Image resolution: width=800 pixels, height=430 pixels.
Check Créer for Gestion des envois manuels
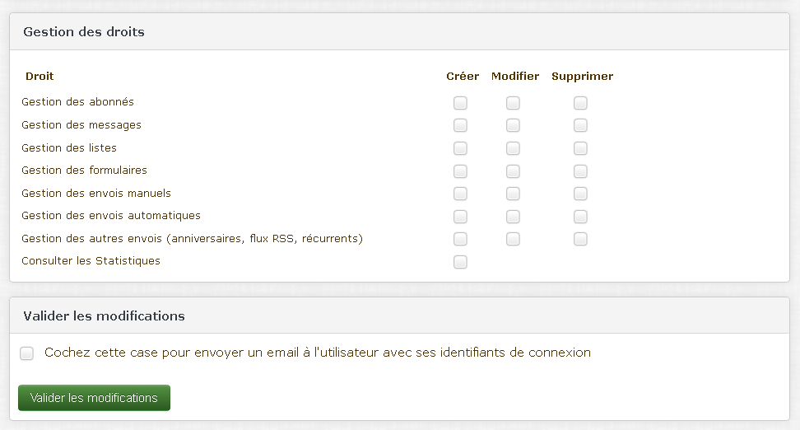click(x=460, y=194)
